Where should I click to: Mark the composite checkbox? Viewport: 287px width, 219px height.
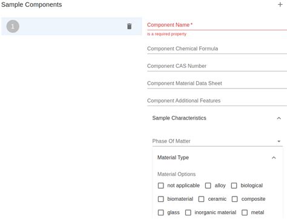[234, 199]
